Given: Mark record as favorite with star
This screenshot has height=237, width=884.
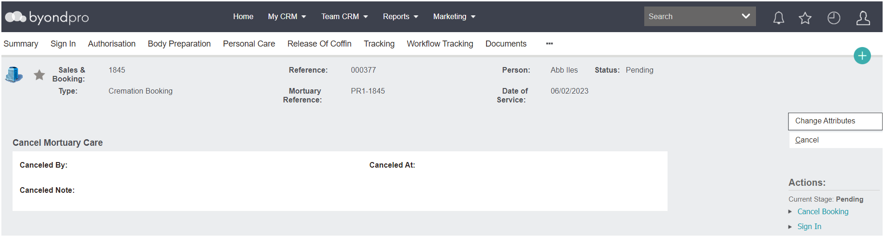Looking at the screenshot, I should [40, 74].
